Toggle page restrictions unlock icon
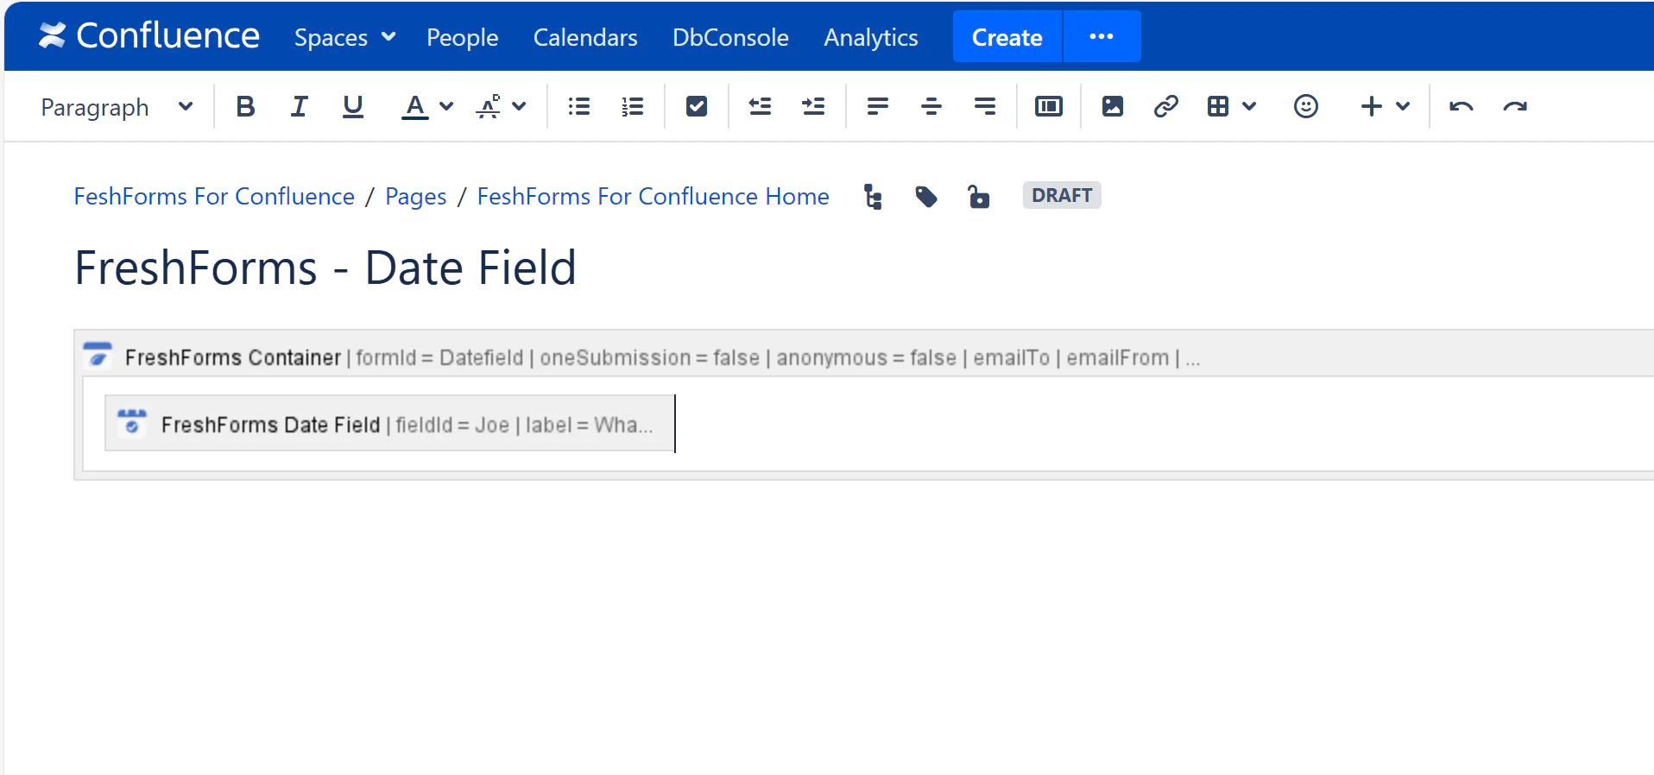The width and height of the screenshot is (1654, 775). [978, 197]
